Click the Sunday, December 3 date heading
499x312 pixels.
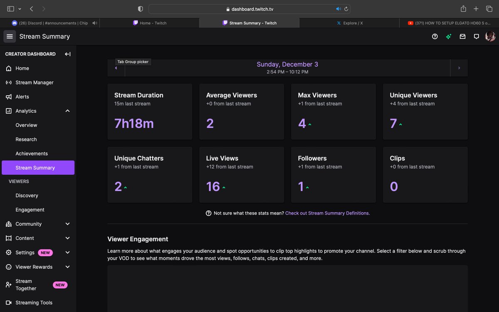[287, 64]
